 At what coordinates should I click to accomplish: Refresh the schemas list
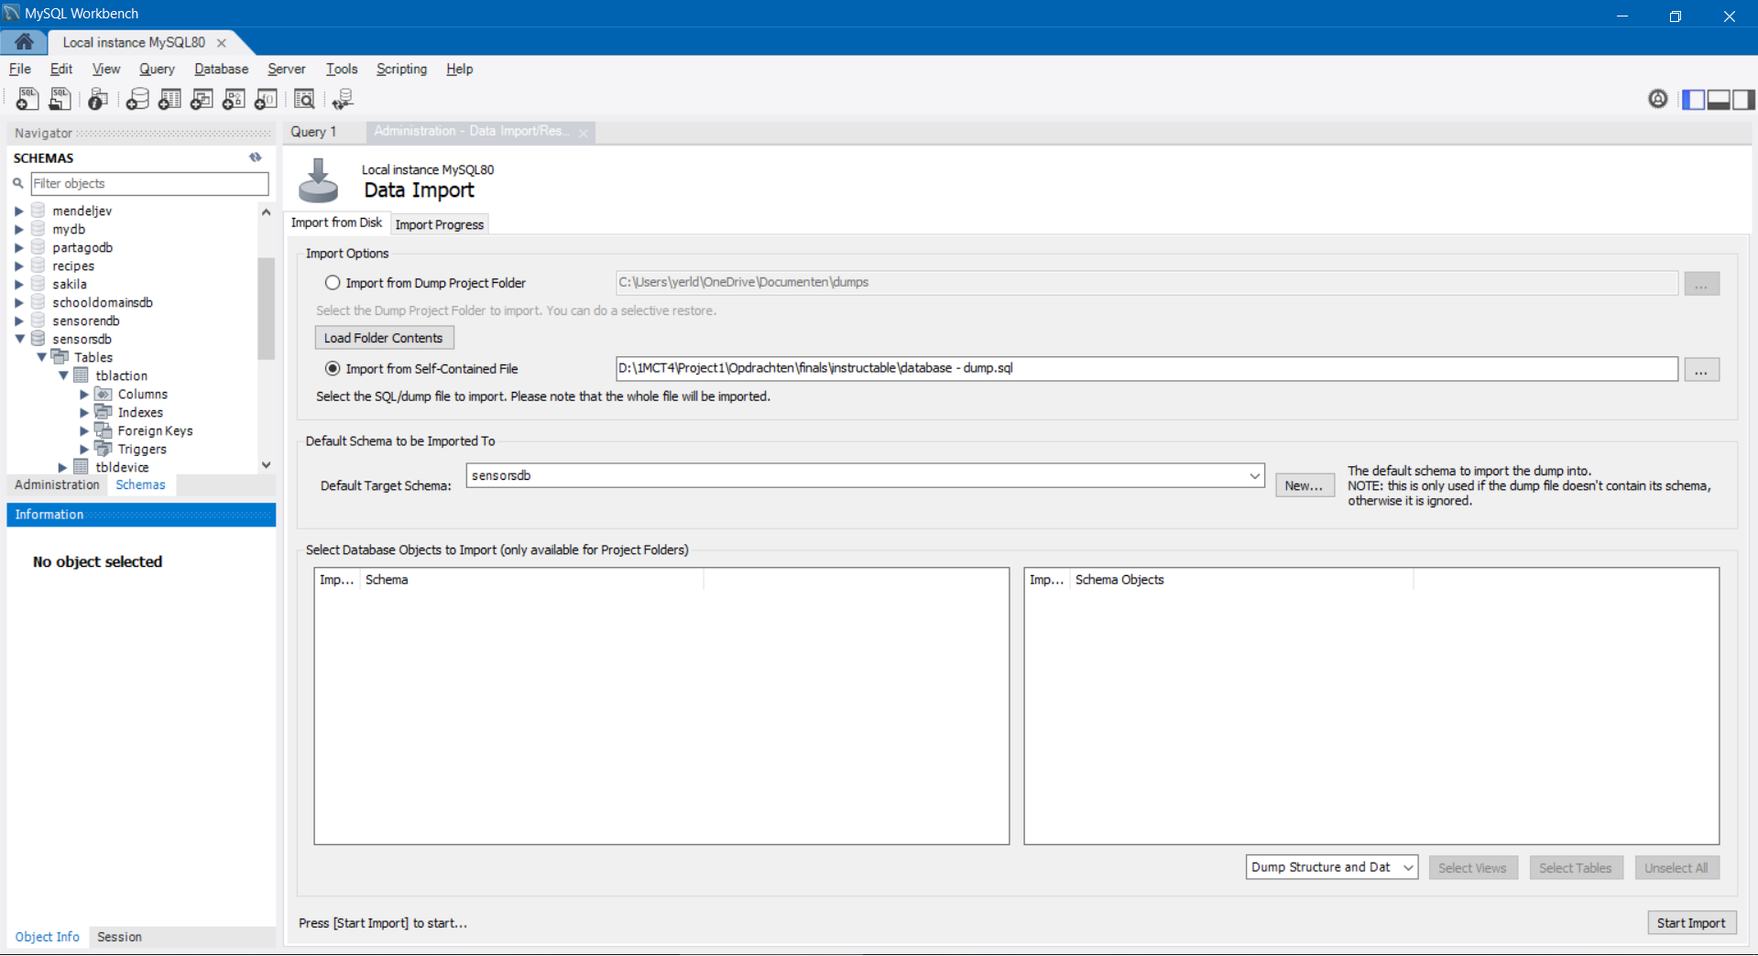pos(256,158)
